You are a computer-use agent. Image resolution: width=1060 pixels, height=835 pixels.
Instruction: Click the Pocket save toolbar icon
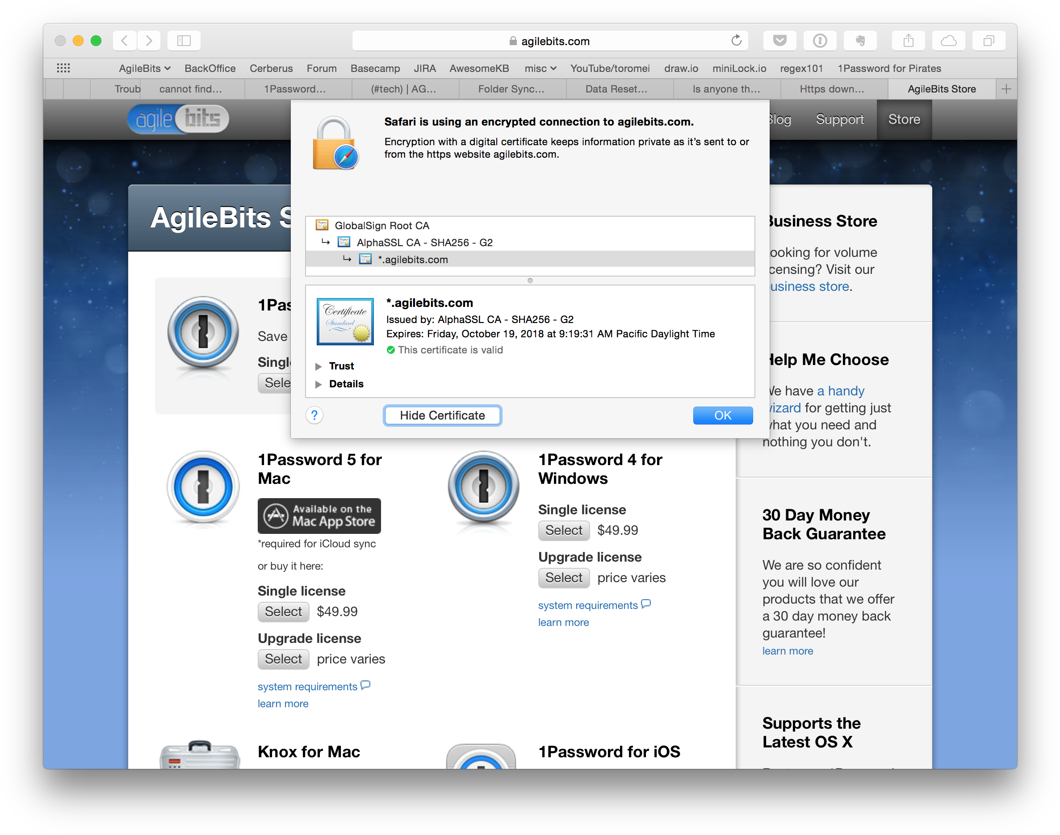[779, 41]
